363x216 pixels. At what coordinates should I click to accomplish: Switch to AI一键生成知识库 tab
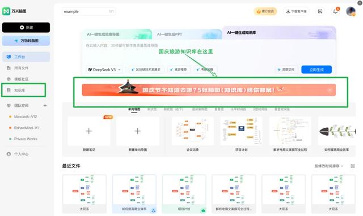point(279,33)
